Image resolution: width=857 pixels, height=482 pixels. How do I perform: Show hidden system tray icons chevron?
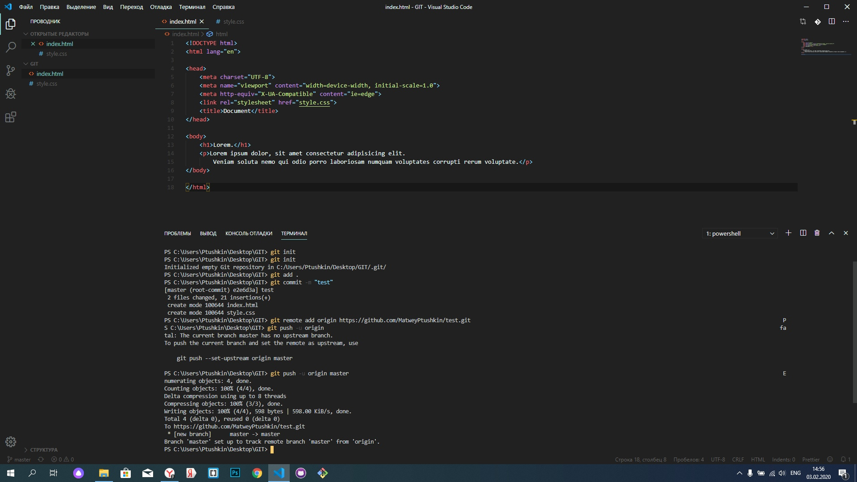[x=739, y=473]
